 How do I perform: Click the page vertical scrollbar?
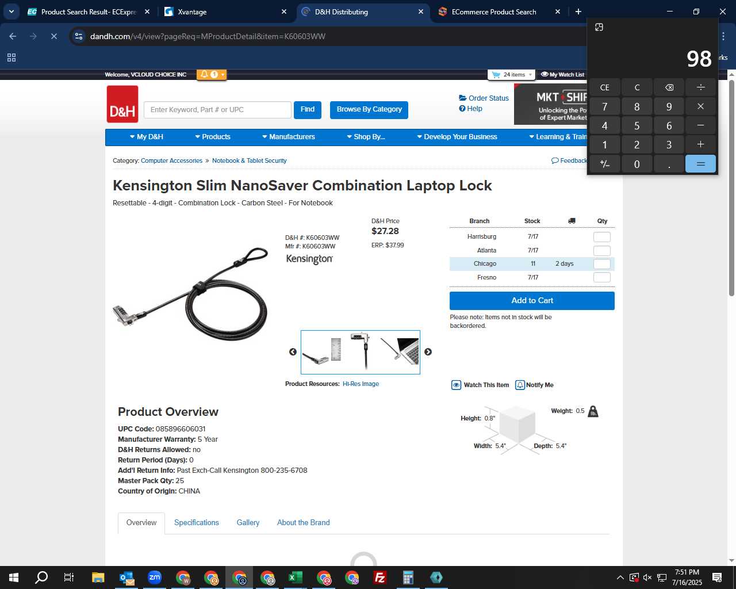(x=731, y=188)
